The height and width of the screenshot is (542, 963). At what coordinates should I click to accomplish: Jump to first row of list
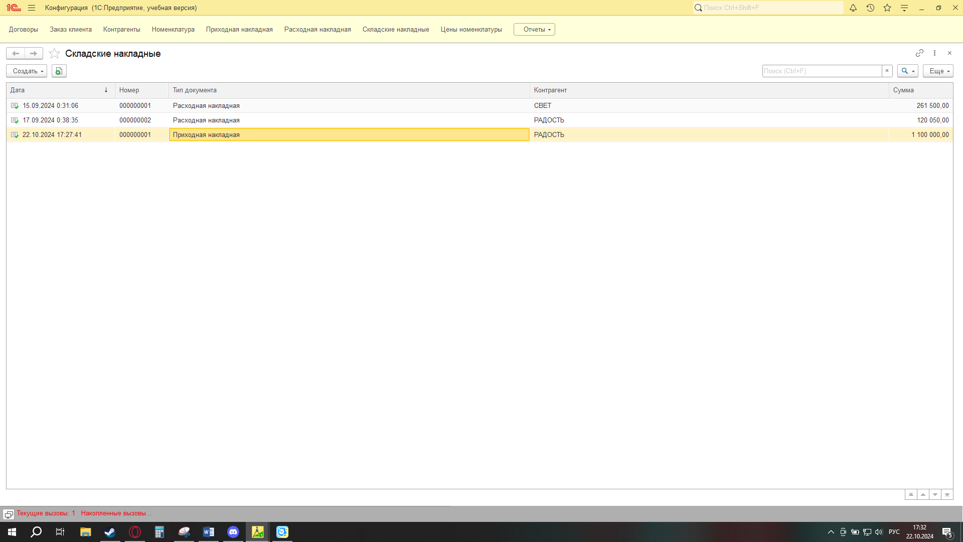click(911, 494)
